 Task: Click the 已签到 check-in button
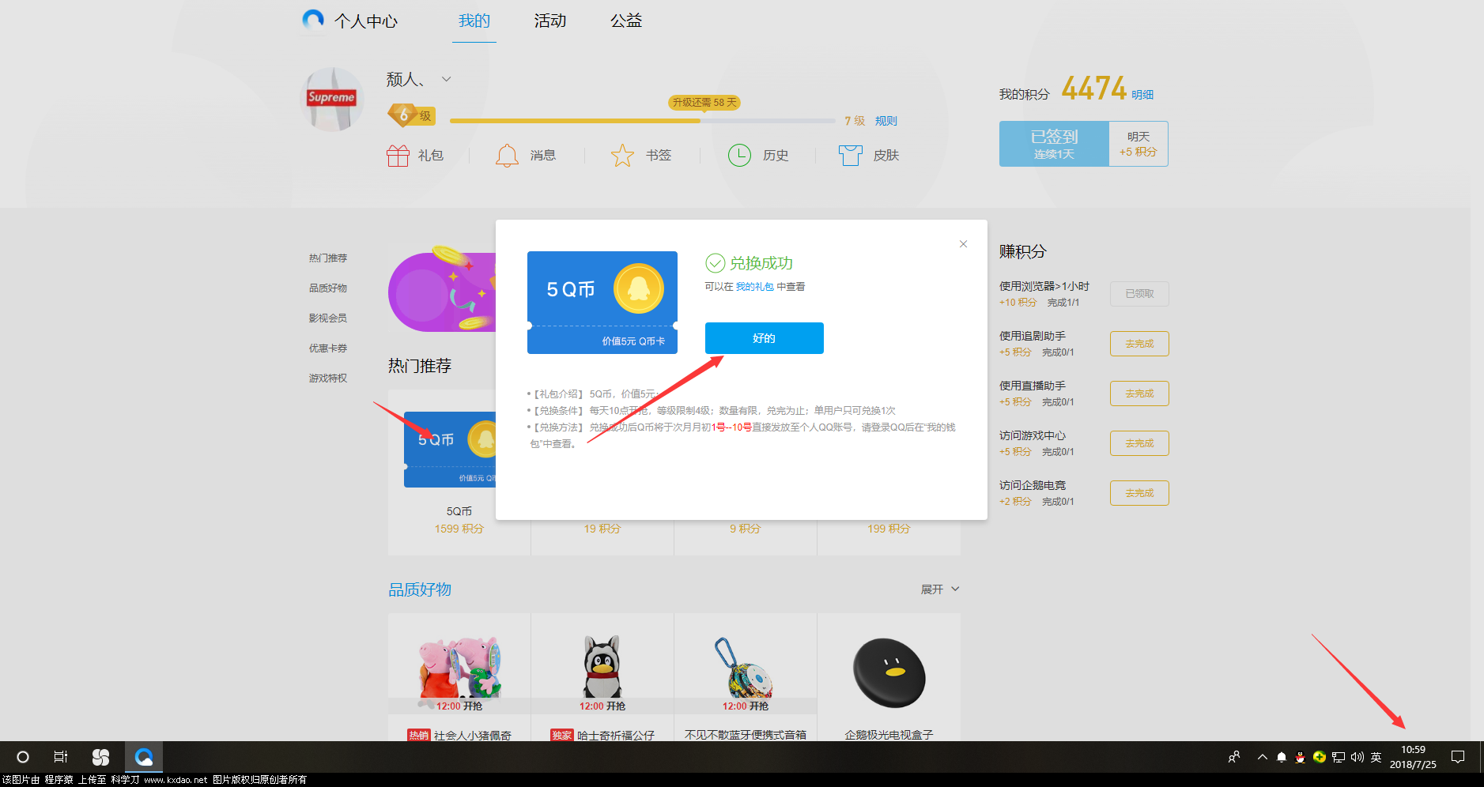tap(1054, 144)
